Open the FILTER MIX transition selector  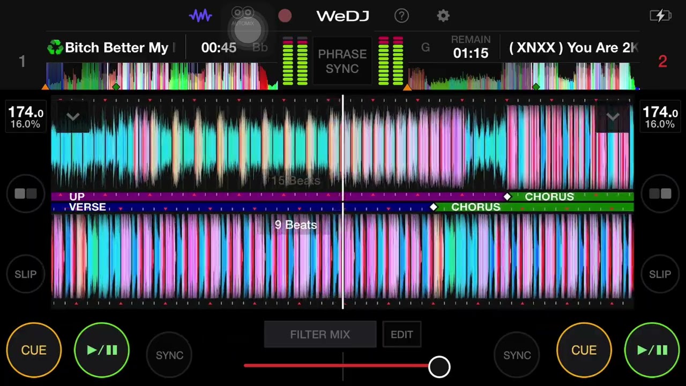point(320,335)
